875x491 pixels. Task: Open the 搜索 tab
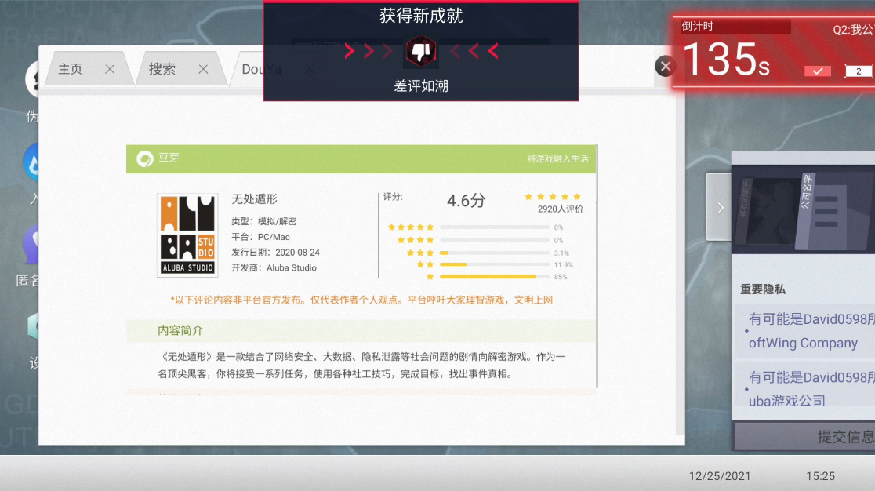(162, 68)
